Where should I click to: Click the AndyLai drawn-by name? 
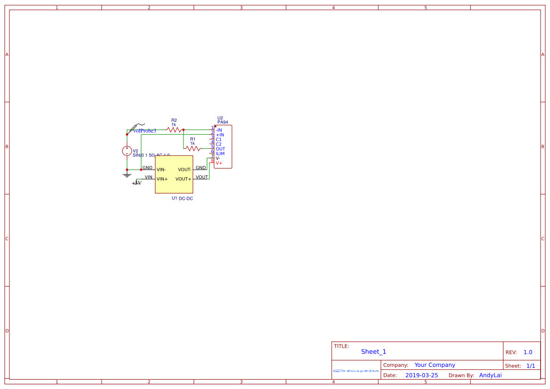pos(490,375)
